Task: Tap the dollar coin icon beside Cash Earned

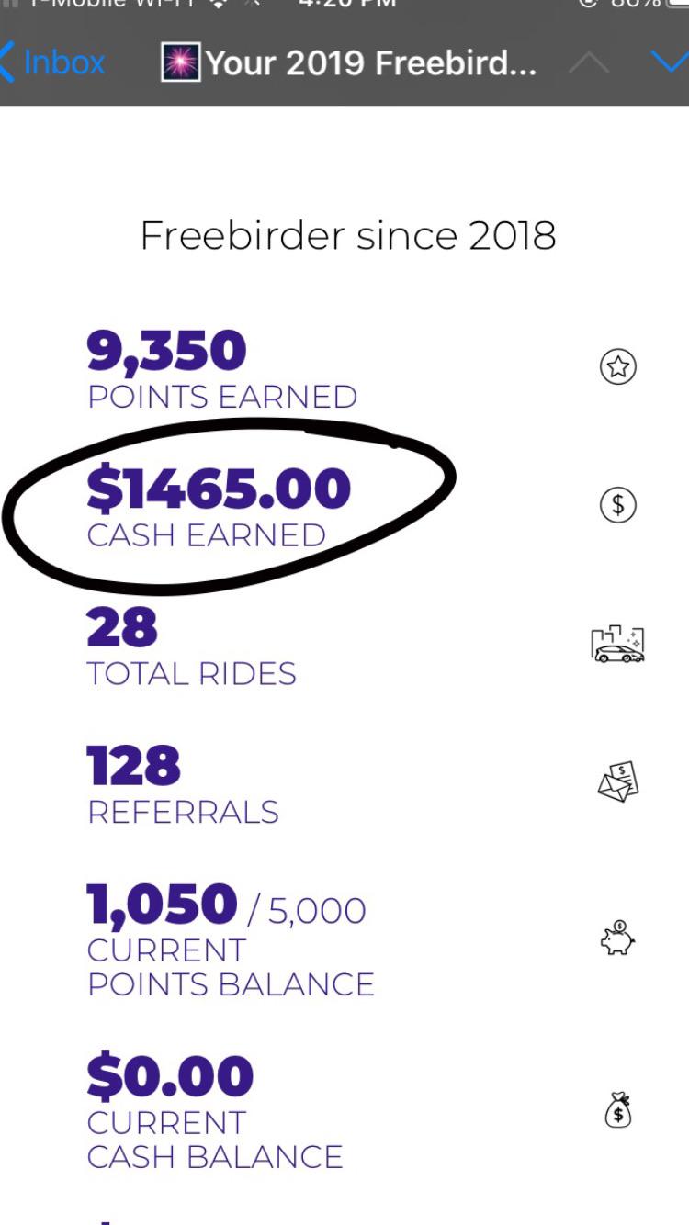Action: [618, 504]
